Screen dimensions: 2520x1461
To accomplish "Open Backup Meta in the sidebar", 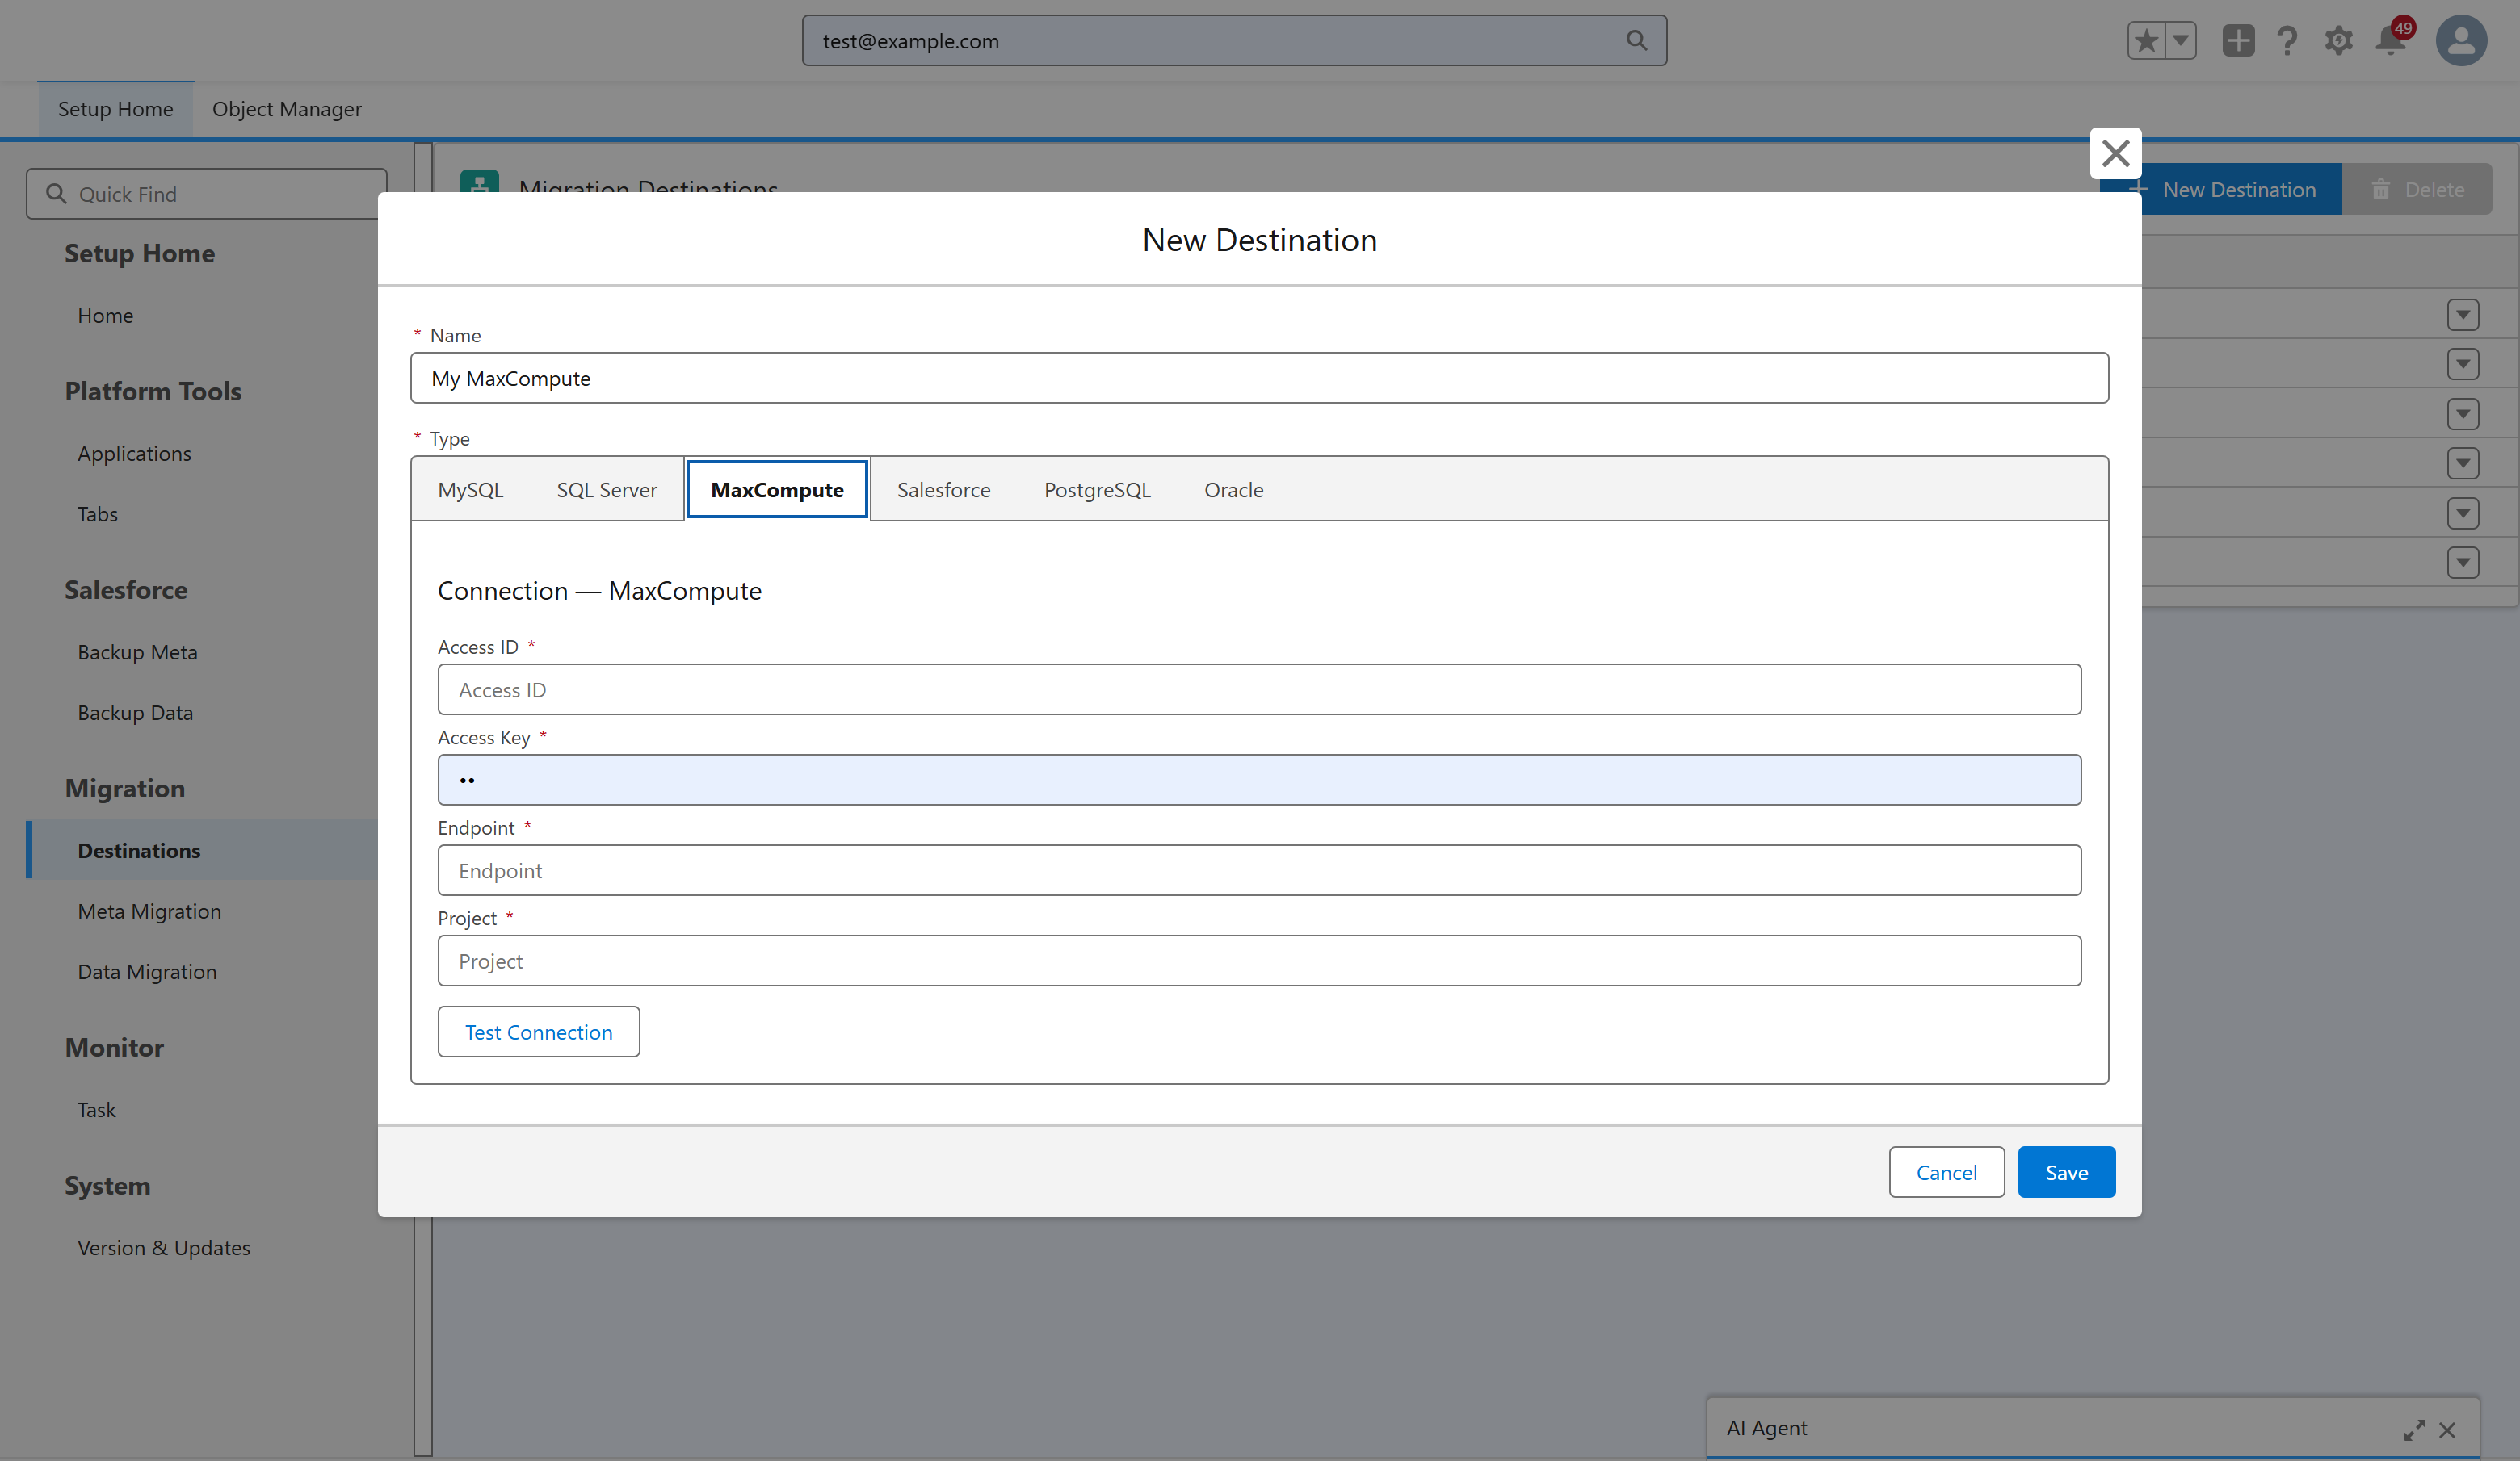I will point(137,651).
